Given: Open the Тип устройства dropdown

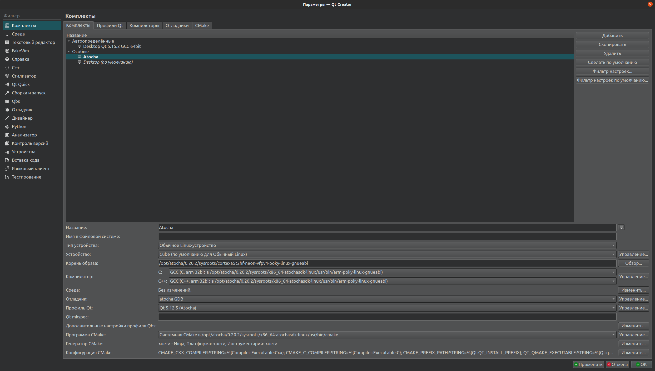Looking at the screenshot, I should coord(387,245).
